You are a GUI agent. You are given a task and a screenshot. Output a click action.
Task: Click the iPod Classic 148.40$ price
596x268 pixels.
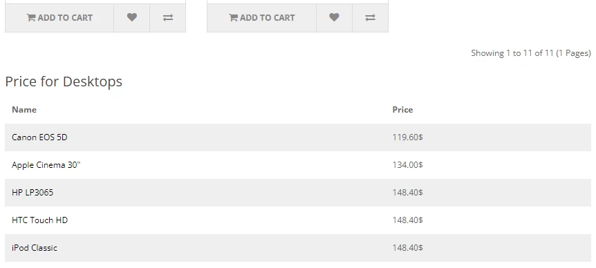click(407, 248)
